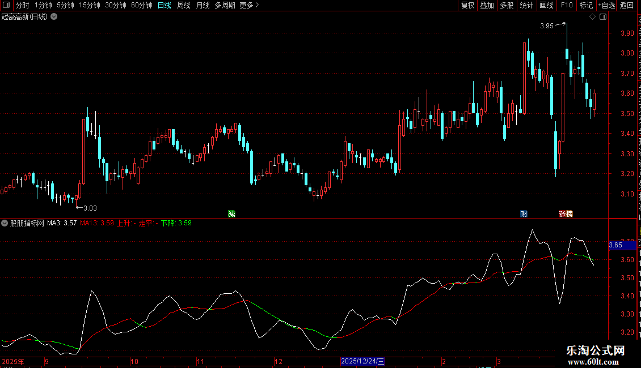Click the 2025/12/24/三 date marker

point(362,361)
